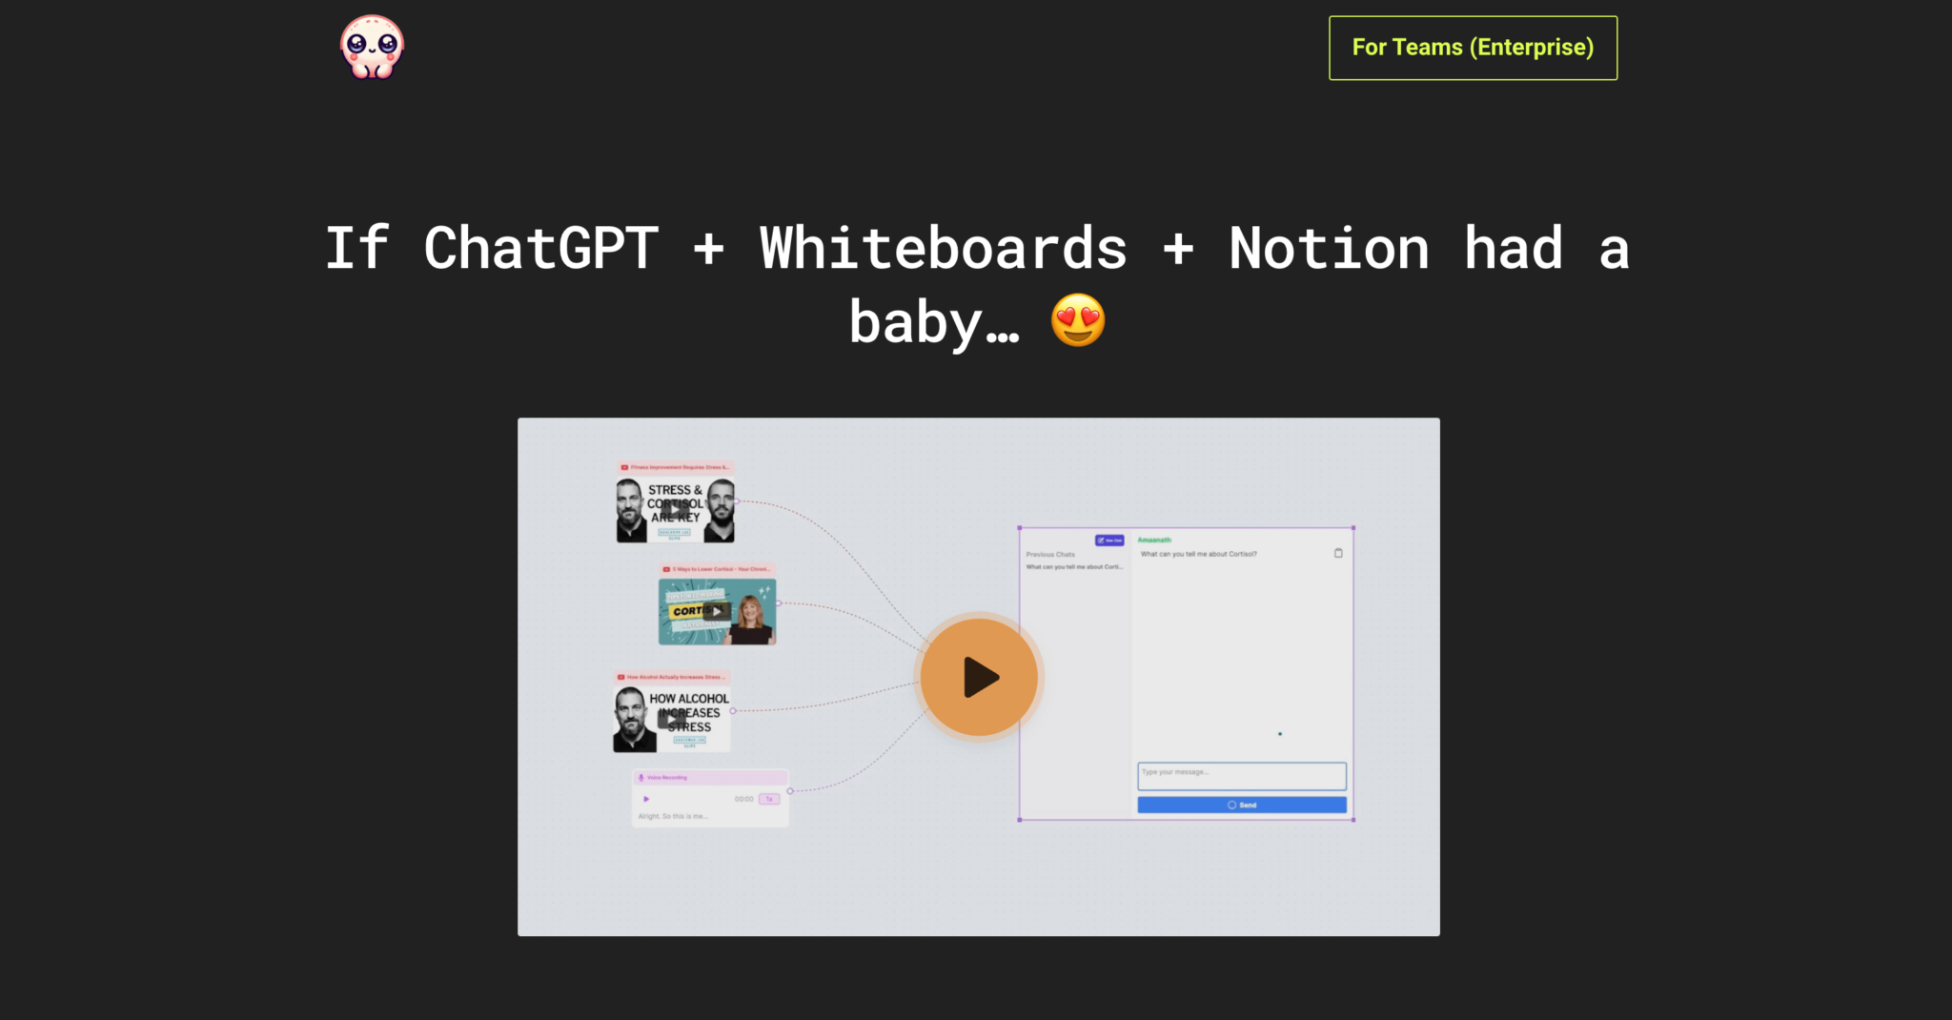
Task: Toggle the 1x playback speed control
Action: [769, 799]
